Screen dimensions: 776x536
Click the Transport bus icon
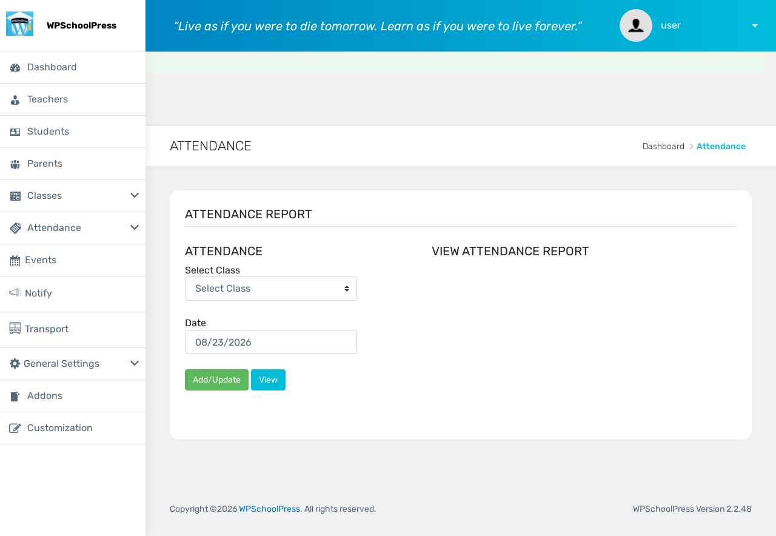[x=15, y=328]
